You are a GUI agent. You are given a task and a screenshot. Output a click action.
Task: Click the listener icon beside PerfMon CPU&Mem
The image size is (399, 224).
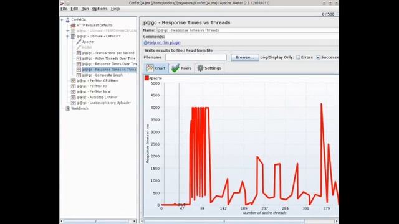click(x=74, y=80)
